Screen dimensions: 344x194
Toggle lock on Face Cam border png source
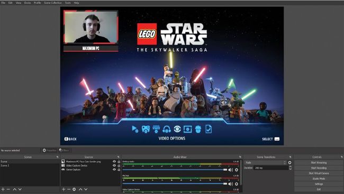pos(119,162)
